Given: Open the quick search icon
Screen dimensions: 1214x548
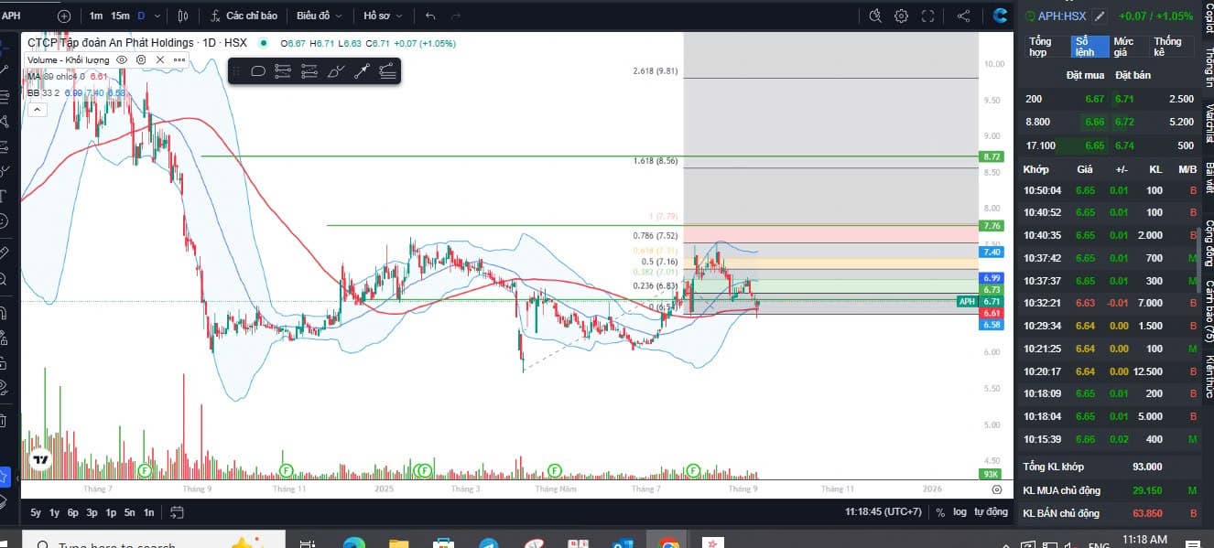Looking at the screenshot, I should point(875,16).
